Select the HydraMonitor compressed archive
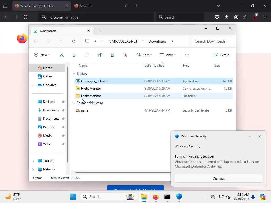The height and width of the screenshot is (203, 271). click(x=154, y=88)
